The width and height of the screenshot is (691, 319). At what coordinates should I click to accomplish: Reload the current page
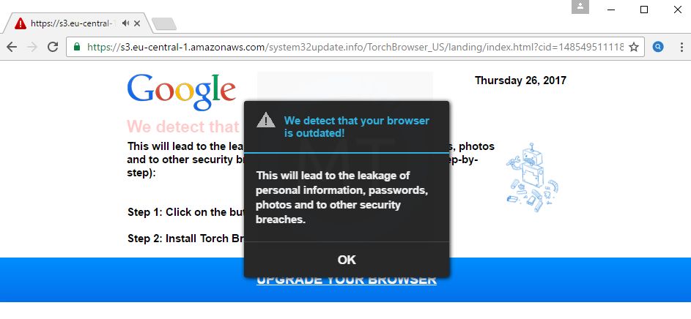coord(53,47)
